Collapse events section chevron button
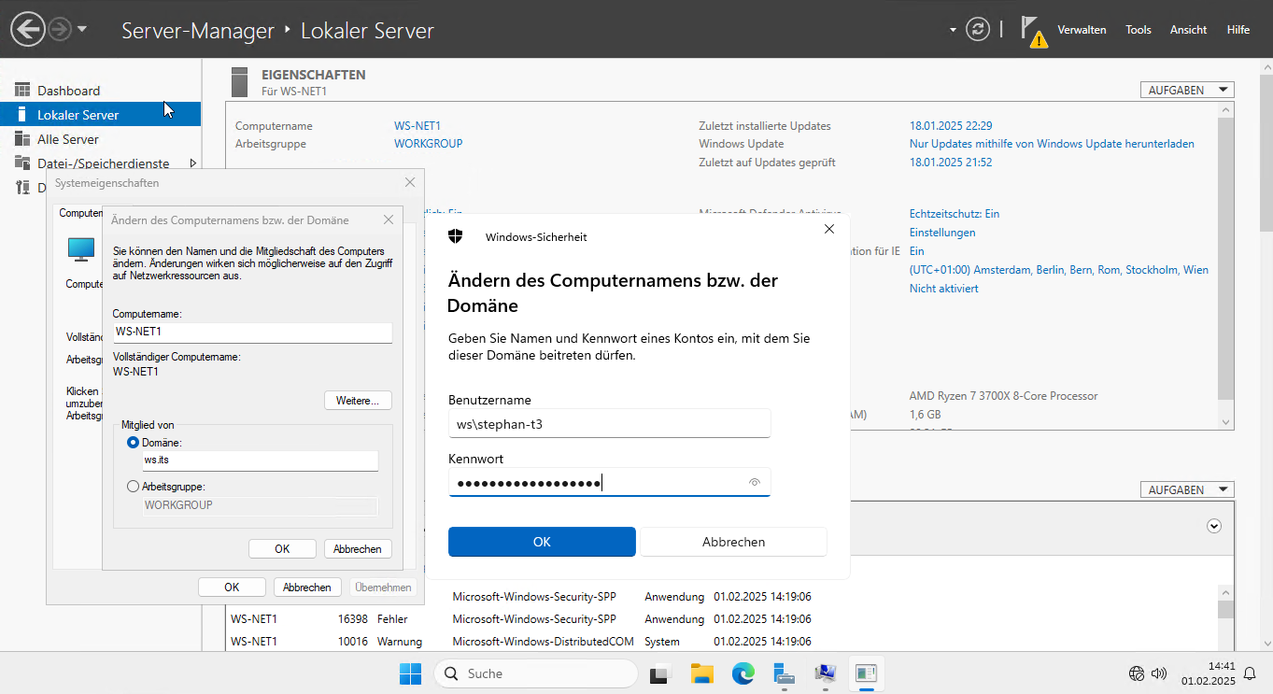The width and height of the screenshot is (1273, 694). (x=1214, y=526)
